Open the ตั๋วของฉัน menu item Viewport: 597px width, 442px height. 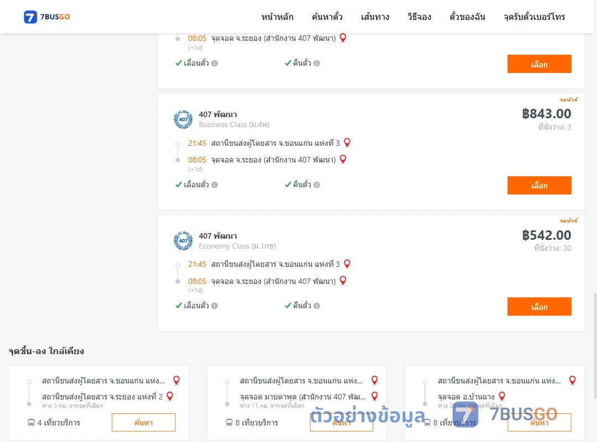[467, 17]
